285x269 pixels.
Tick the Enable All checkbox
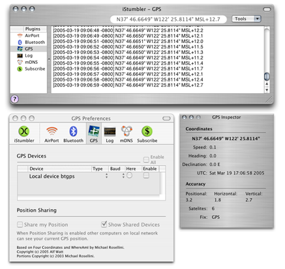[x=146, y=160]
